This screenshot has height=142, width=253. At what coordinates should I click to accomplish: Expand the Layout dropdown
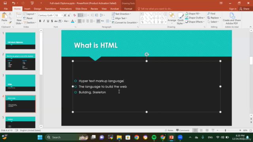tap(30, 14)
